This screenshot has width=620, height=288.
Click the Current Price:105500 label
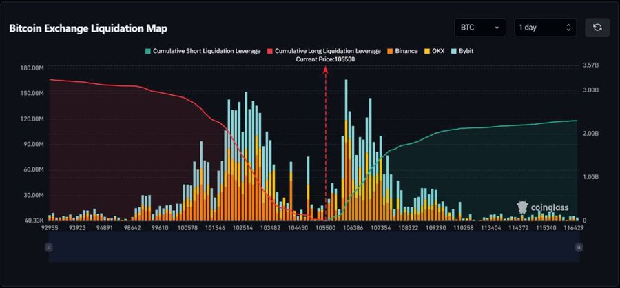(x=325, y=59)
